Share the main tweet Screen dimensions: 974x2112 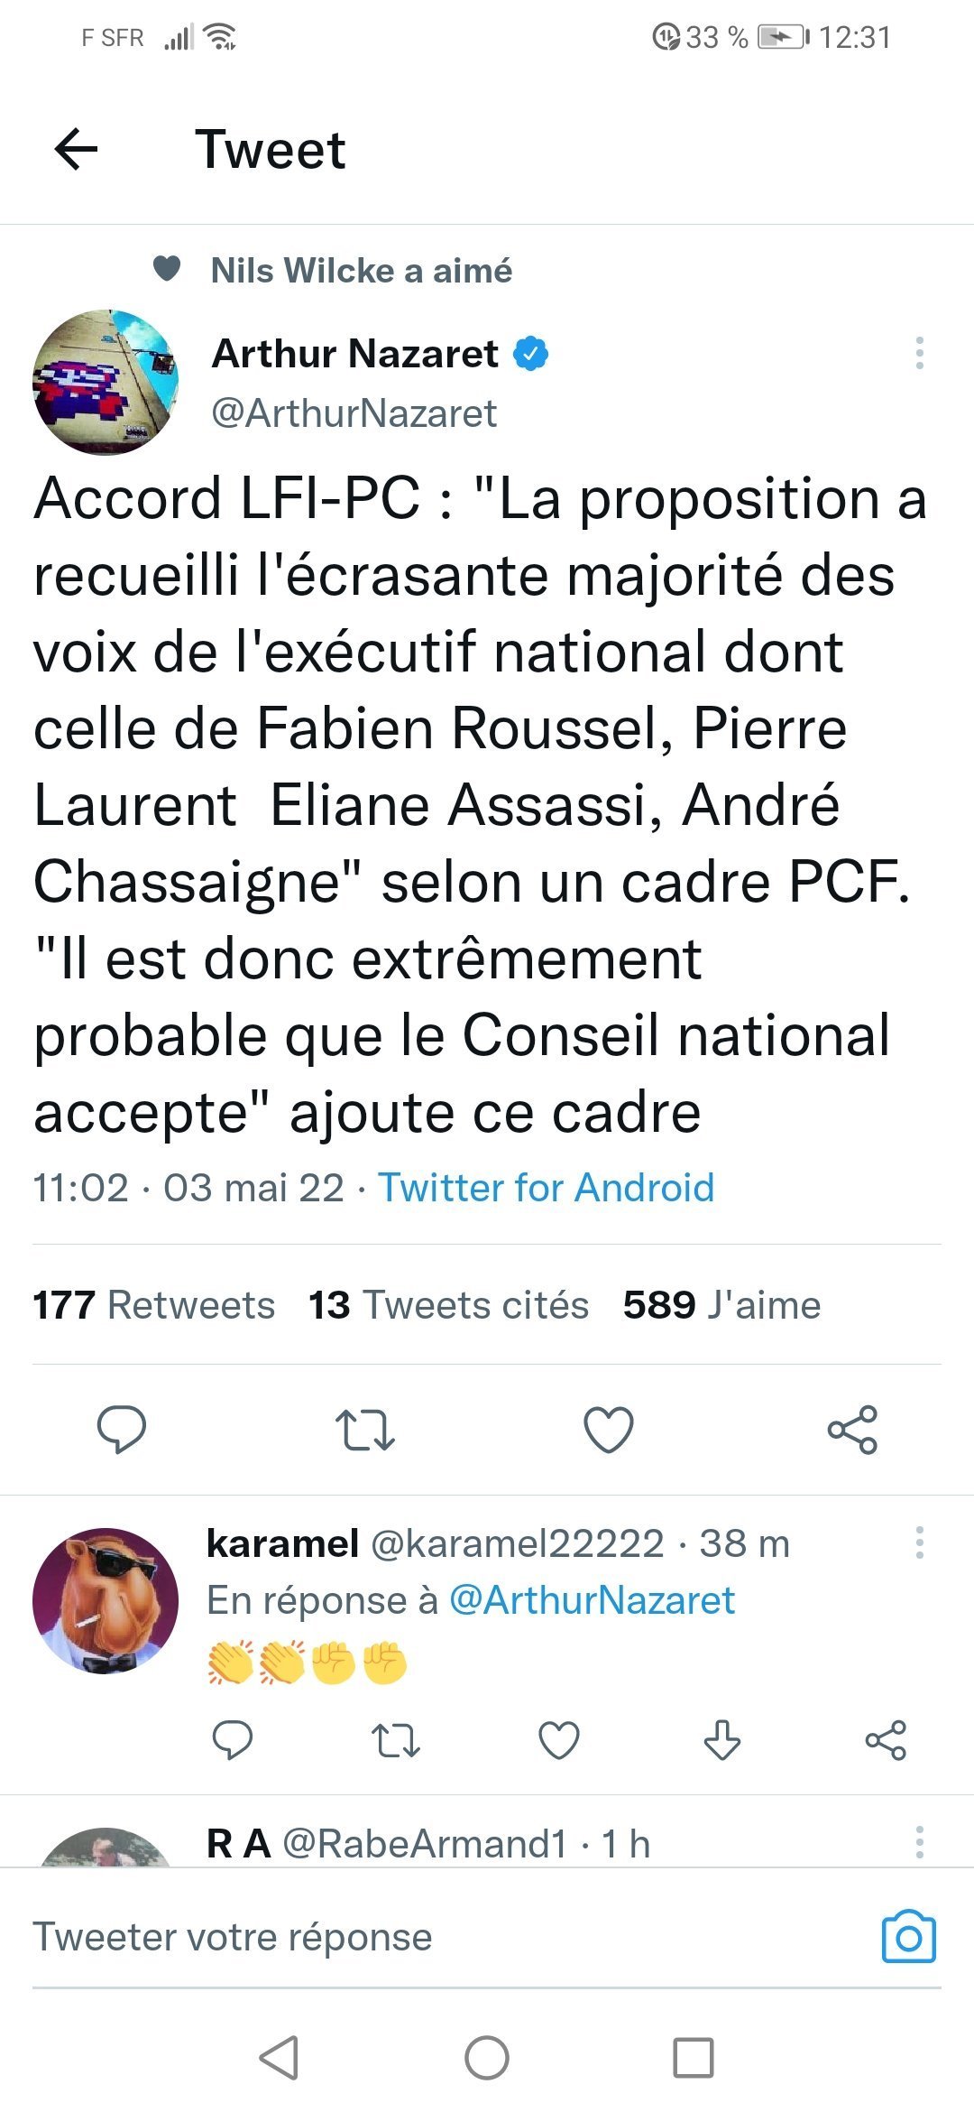(852, 1430)
